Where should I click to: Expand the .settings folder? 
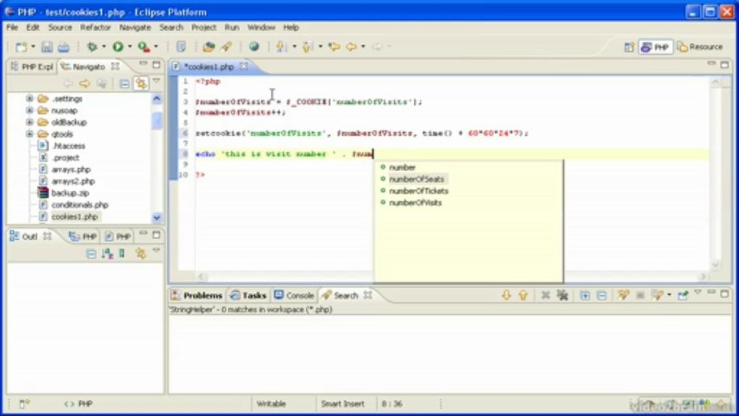(29, 99)
